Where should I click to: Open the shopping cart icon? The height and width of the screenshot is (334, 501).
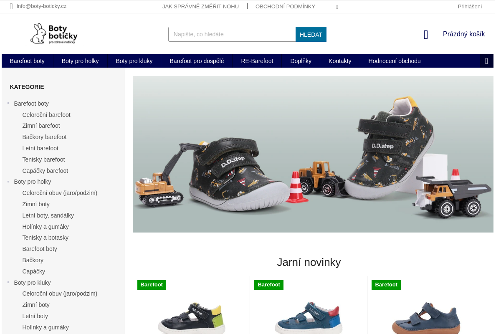(x=426, y=35)
